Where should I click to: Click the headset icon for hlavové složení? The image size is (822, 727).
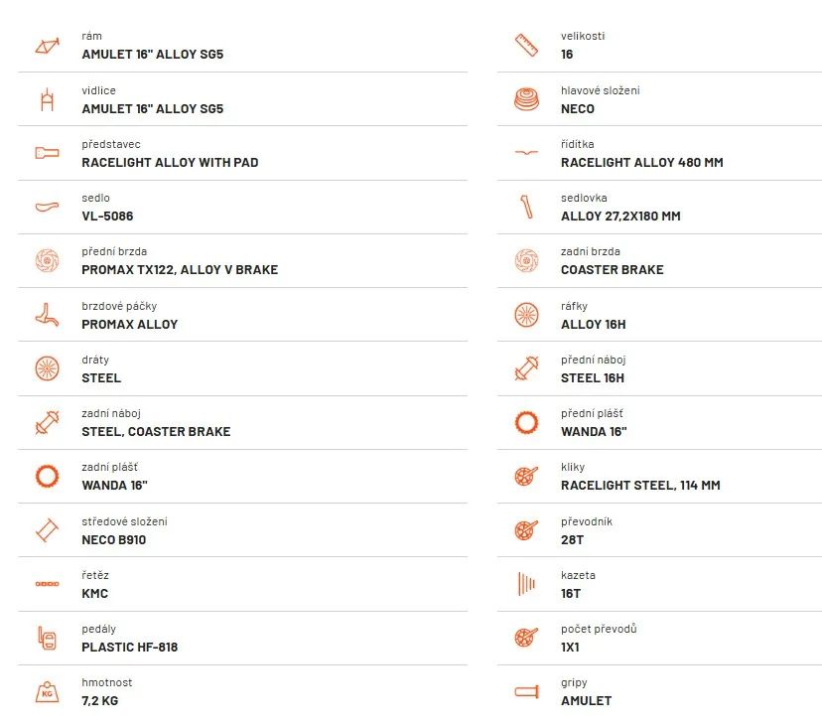click(x=526, y=99)
